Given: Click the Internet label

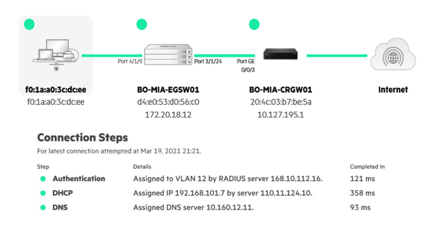Looking at the screenshot, I should [x=393, y=90].
